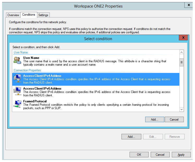Select the User Name condition text

coord(31,58)
